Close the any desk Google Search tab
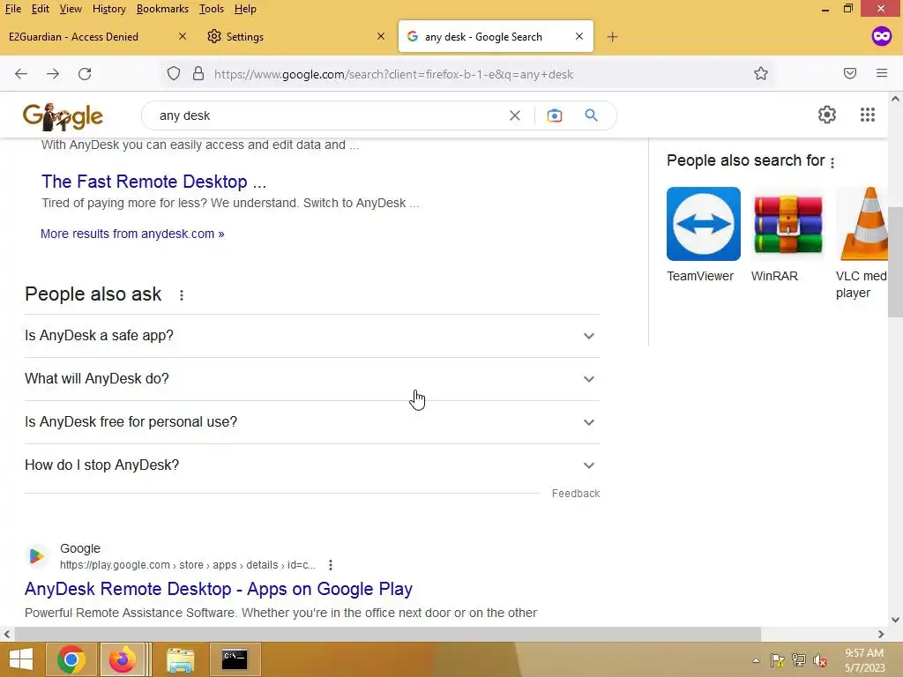Screen dimensions: 903x677 [x=579, y=36]
